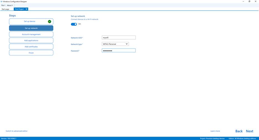Open the Account management step
This screenshot has height=140, width=259.
[31, 34]
